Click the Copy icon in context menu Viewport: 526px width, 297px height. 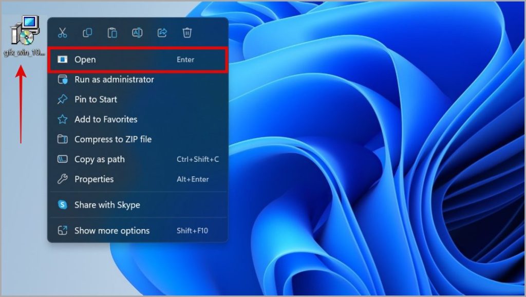pyautogui.click(x=87, y=33)
